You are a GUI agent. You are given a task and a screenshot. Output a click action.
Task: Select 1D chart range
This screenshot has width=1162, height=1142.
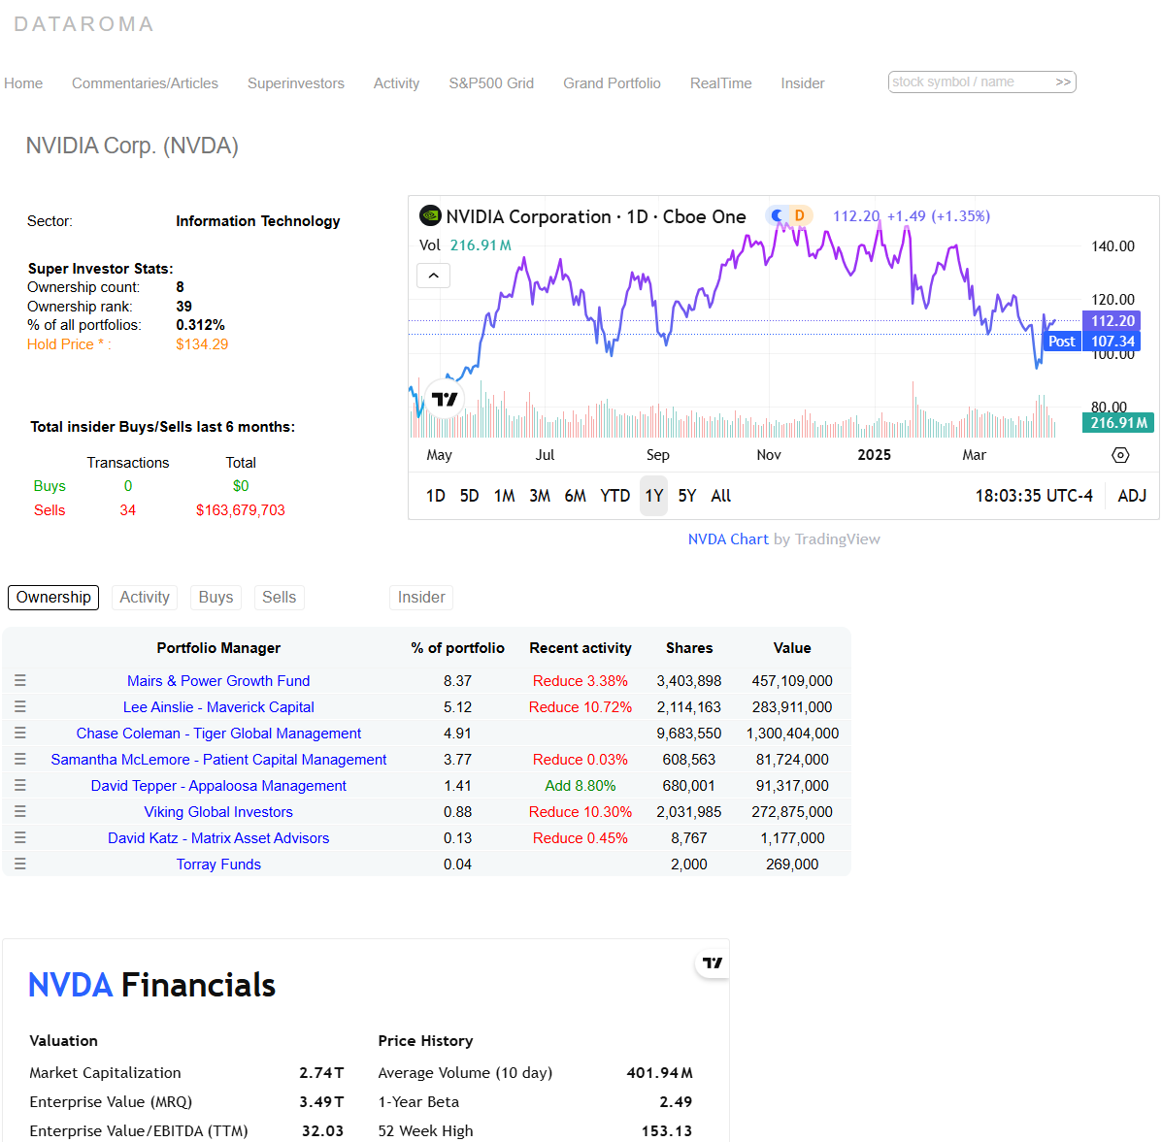click(436, 496)
